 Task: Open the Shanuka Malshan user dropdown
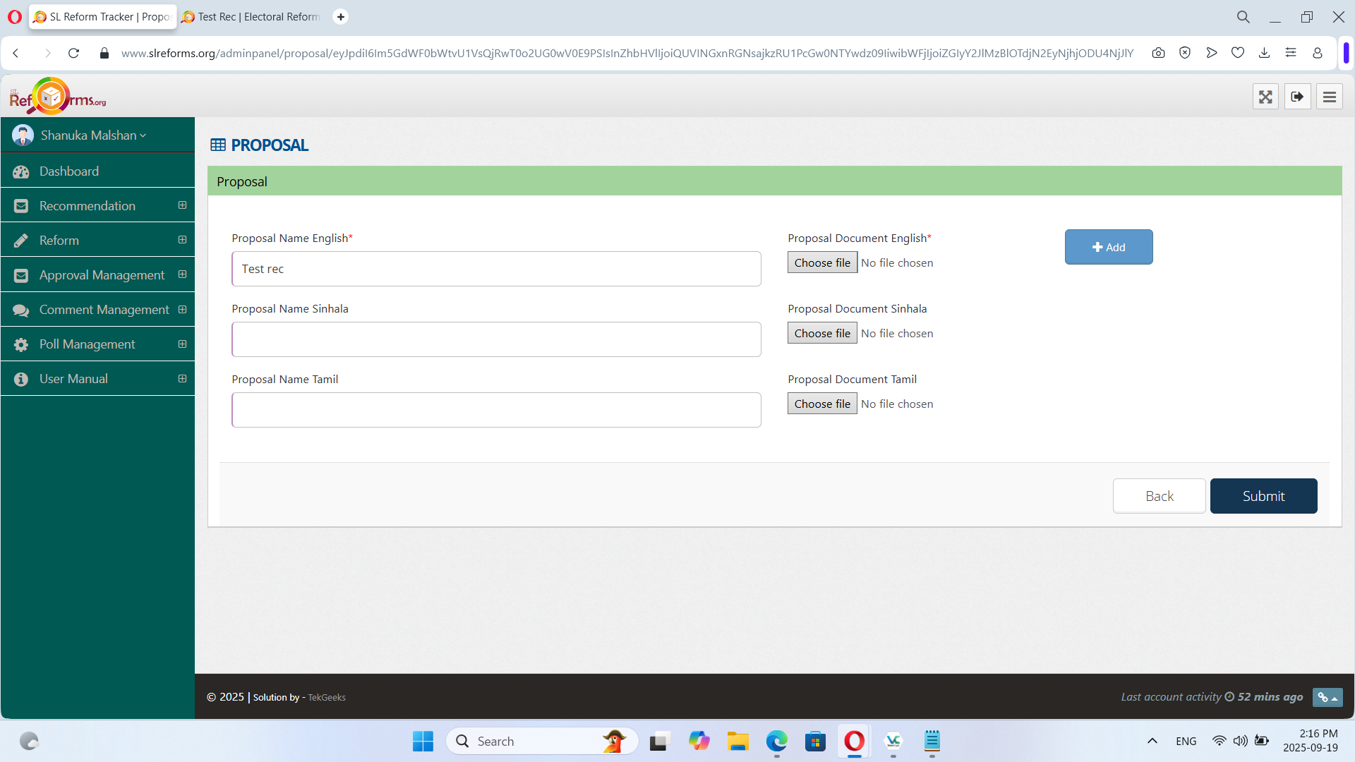tap(93, 135)
